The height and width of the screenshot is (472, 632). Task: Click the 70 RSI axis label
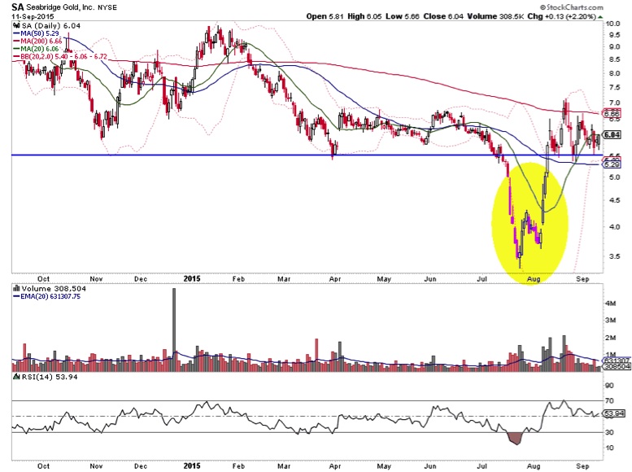click(x=609, y=401)
